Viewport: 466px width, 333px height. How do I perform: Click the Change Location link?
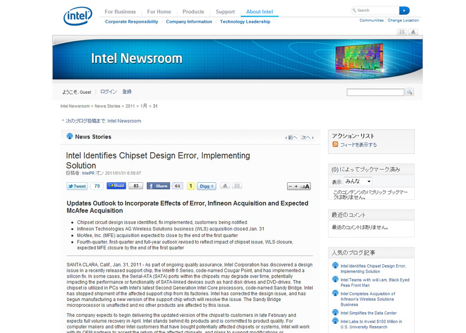(403, 20)
